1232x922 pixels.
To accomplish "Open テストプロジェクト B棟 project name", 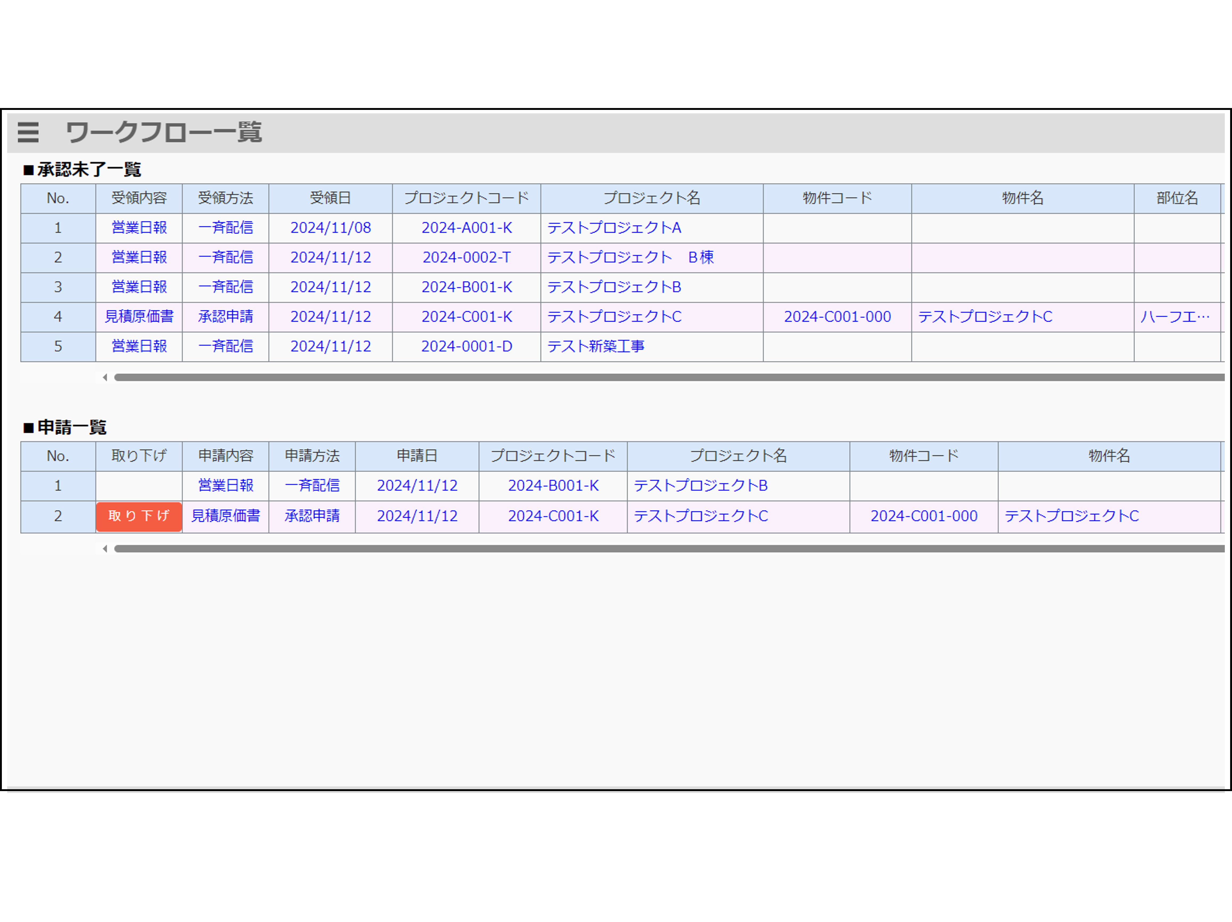I will (631, 257).
